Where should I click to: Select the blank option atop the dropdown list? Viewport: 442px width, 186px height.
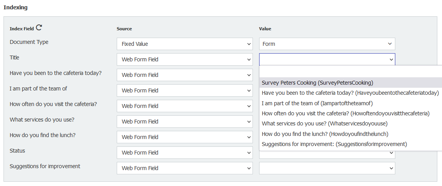350,72
